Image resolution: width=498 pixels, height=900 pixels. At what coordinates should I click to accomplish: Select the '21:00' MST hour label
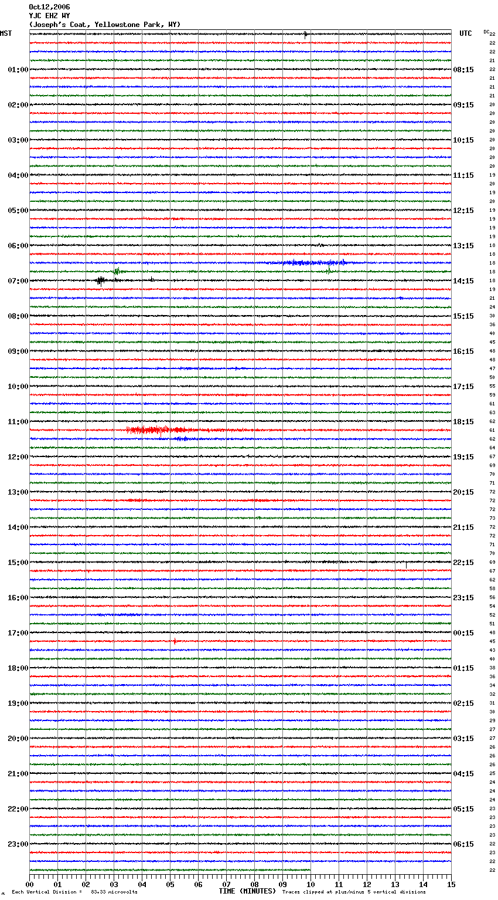click(18, 774)
